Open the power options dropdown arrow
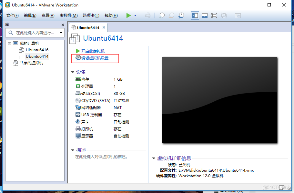Image resolution: width=294 pixels, height=193 pixels. 135,15
